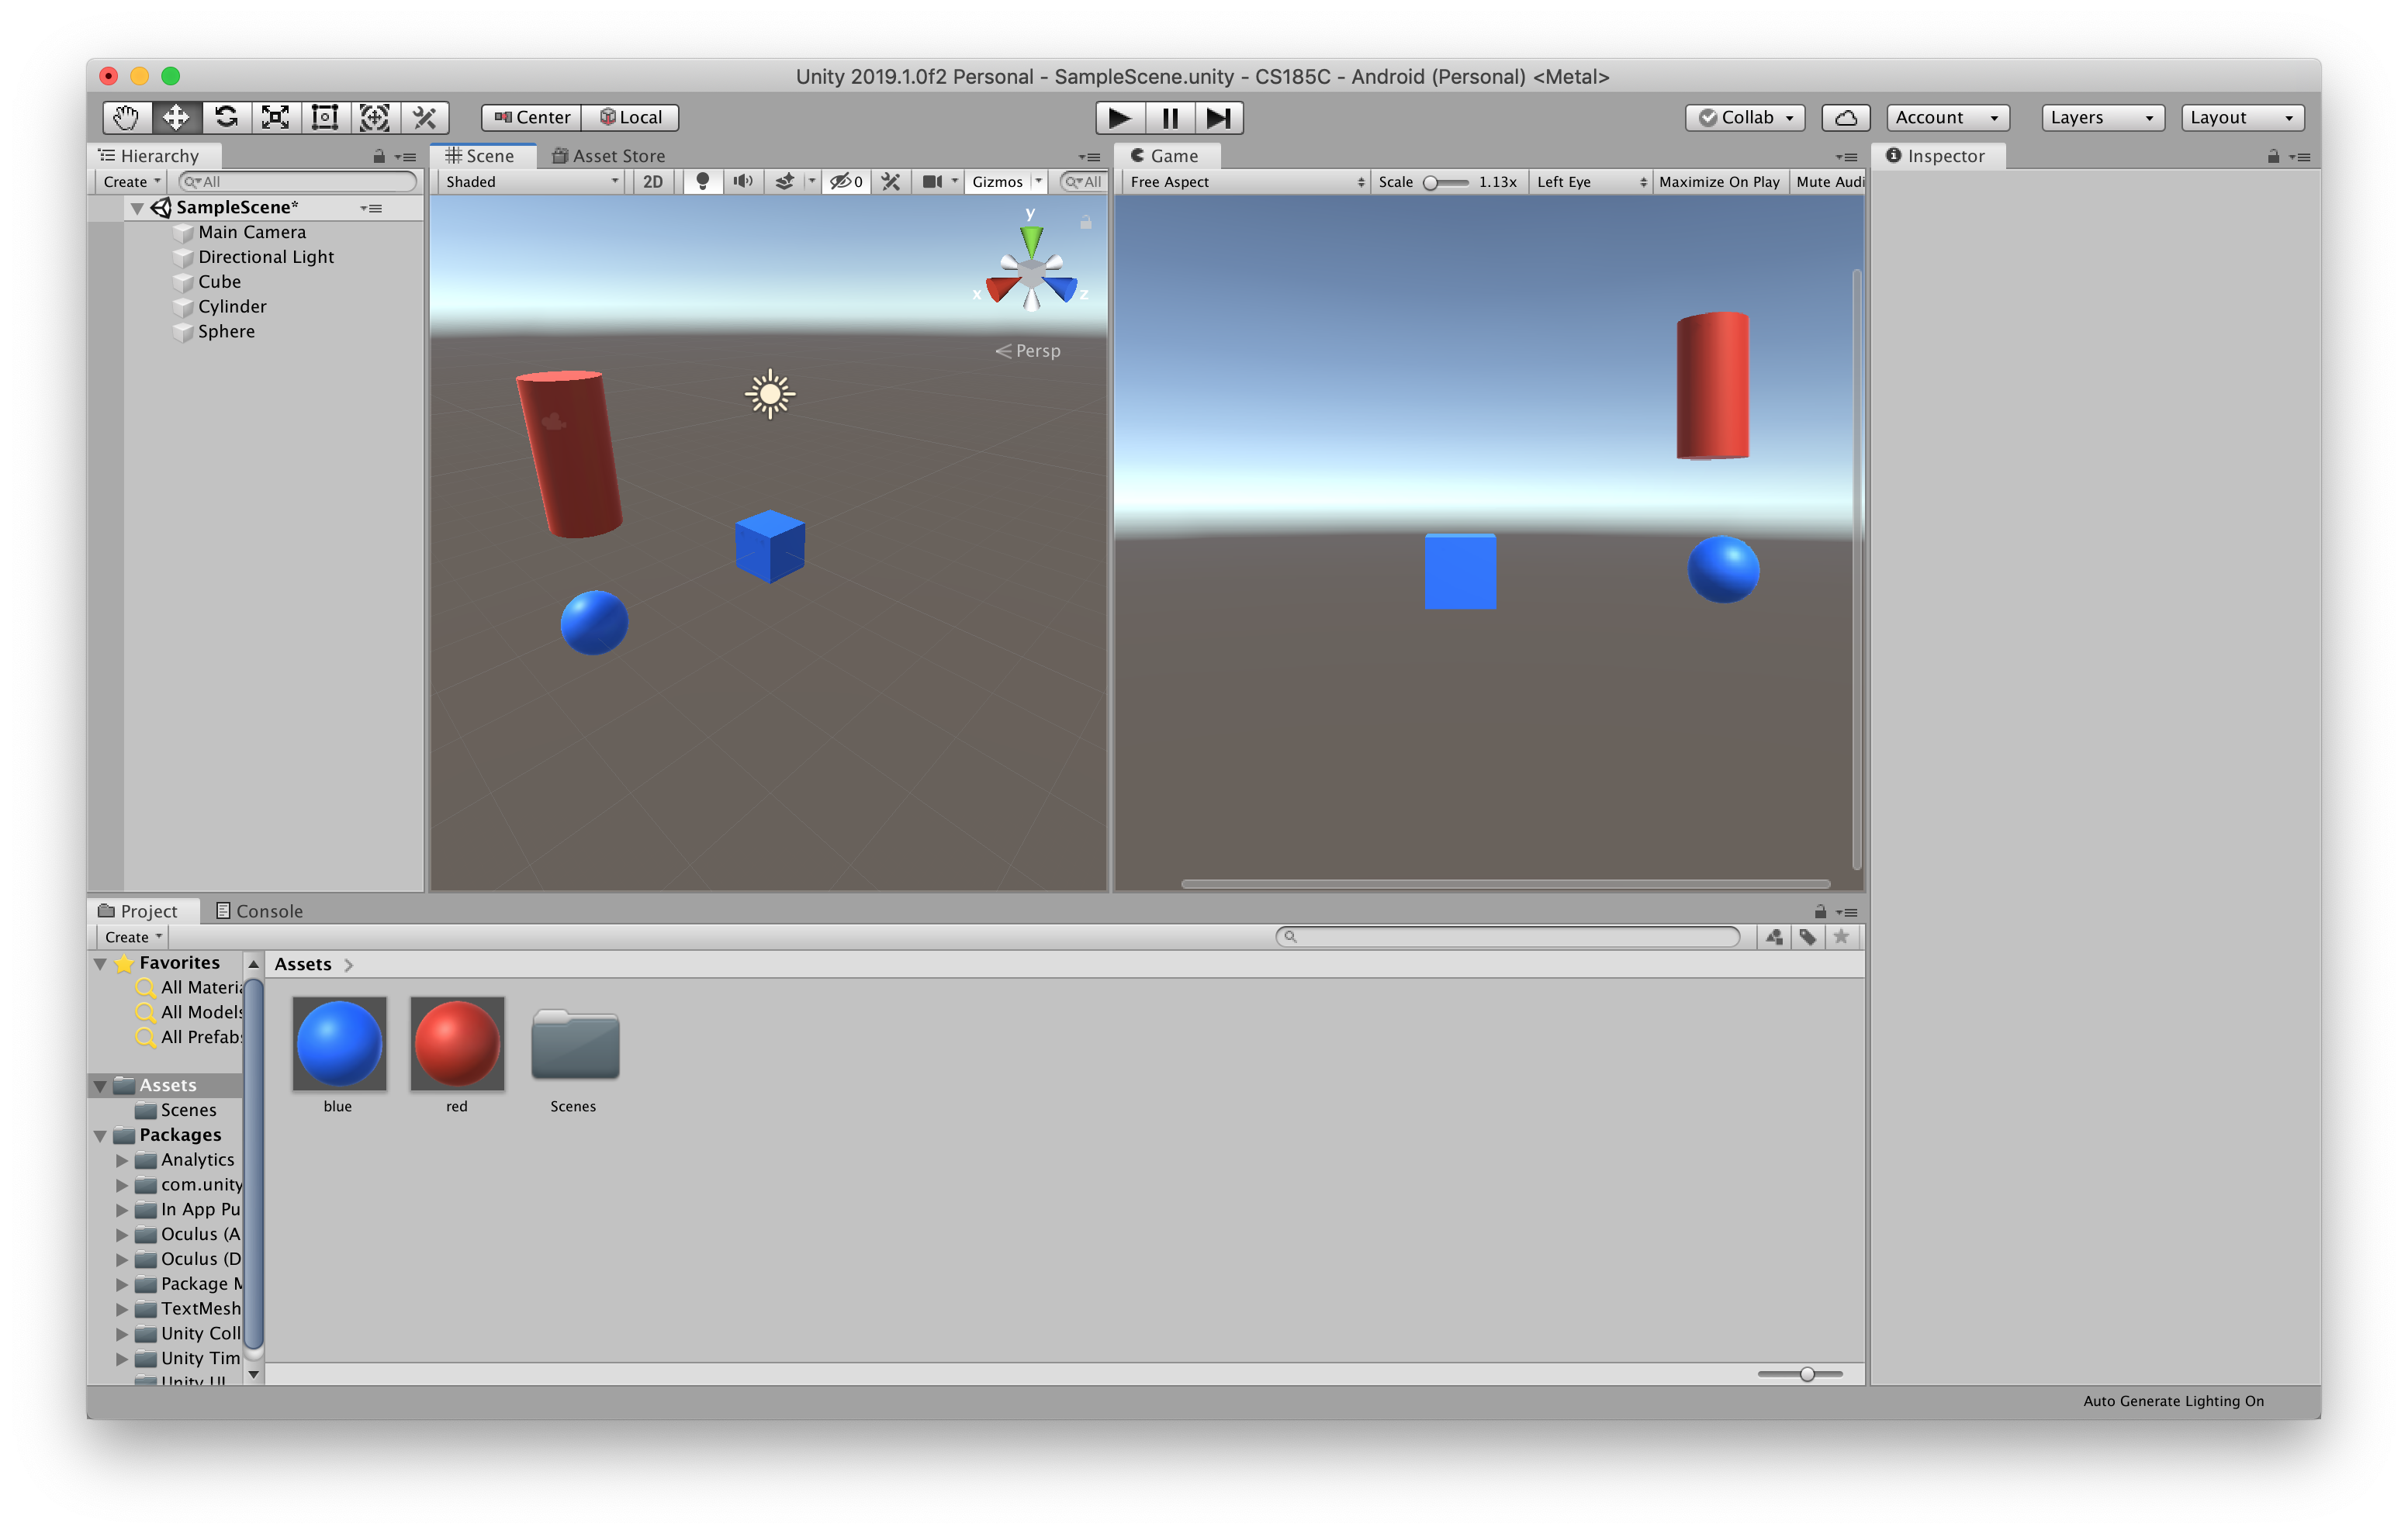Toggle scene audio speaker icon
The image size is (2408, 1534).
point(742,181)
